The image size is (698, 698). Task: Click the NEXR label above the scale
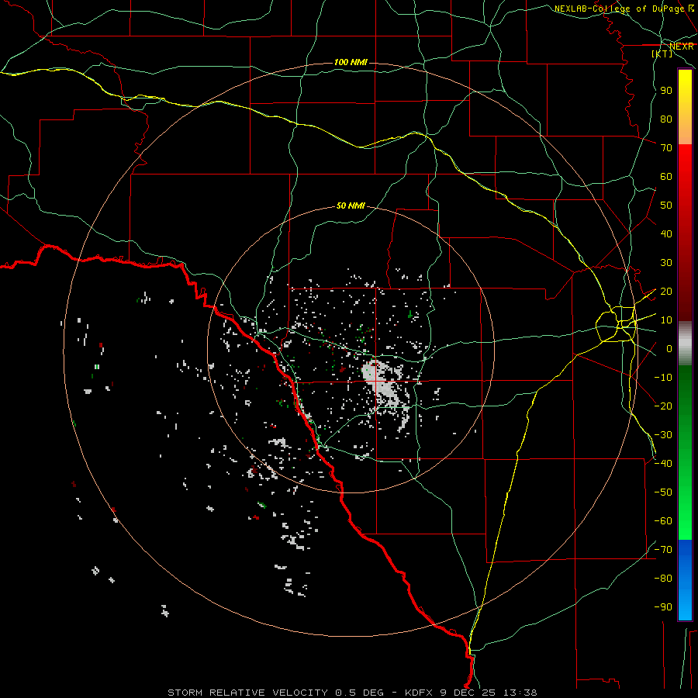pos(681,47)
